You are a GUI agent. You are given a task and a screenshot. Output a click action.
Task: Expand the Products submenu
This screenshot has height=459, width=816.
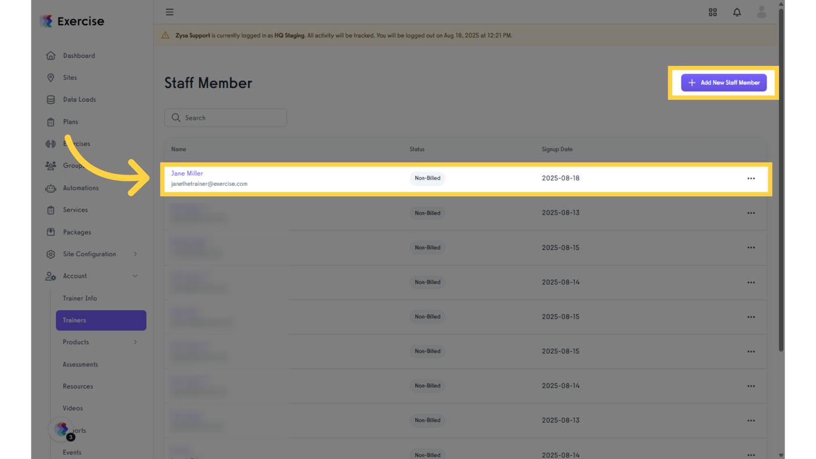(135, 342)
